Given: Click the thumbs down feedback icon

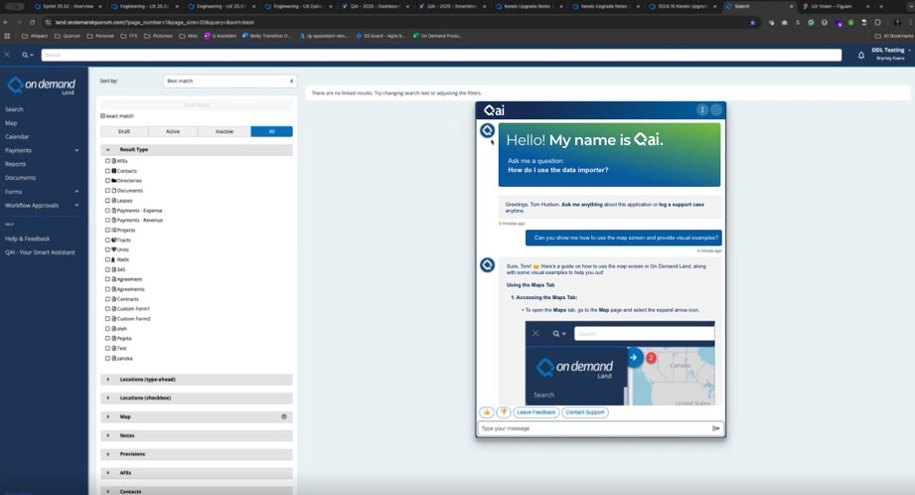Looking at the screenshot, I should tap(503, 412).
